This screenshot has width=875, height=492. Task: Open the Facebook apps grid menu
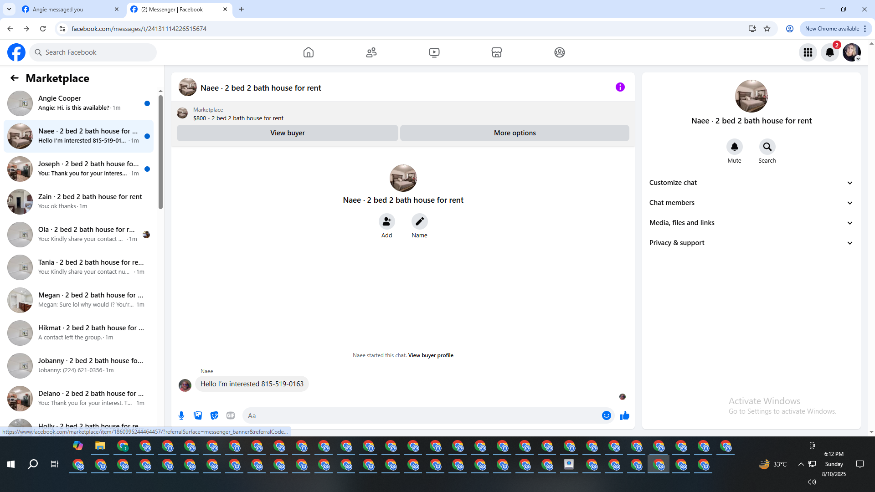point(808,52)
